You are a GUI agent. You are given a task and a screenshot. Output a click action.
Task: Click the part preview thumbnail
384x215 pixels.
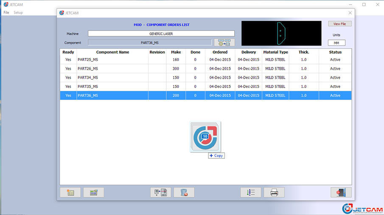(281, 33)
